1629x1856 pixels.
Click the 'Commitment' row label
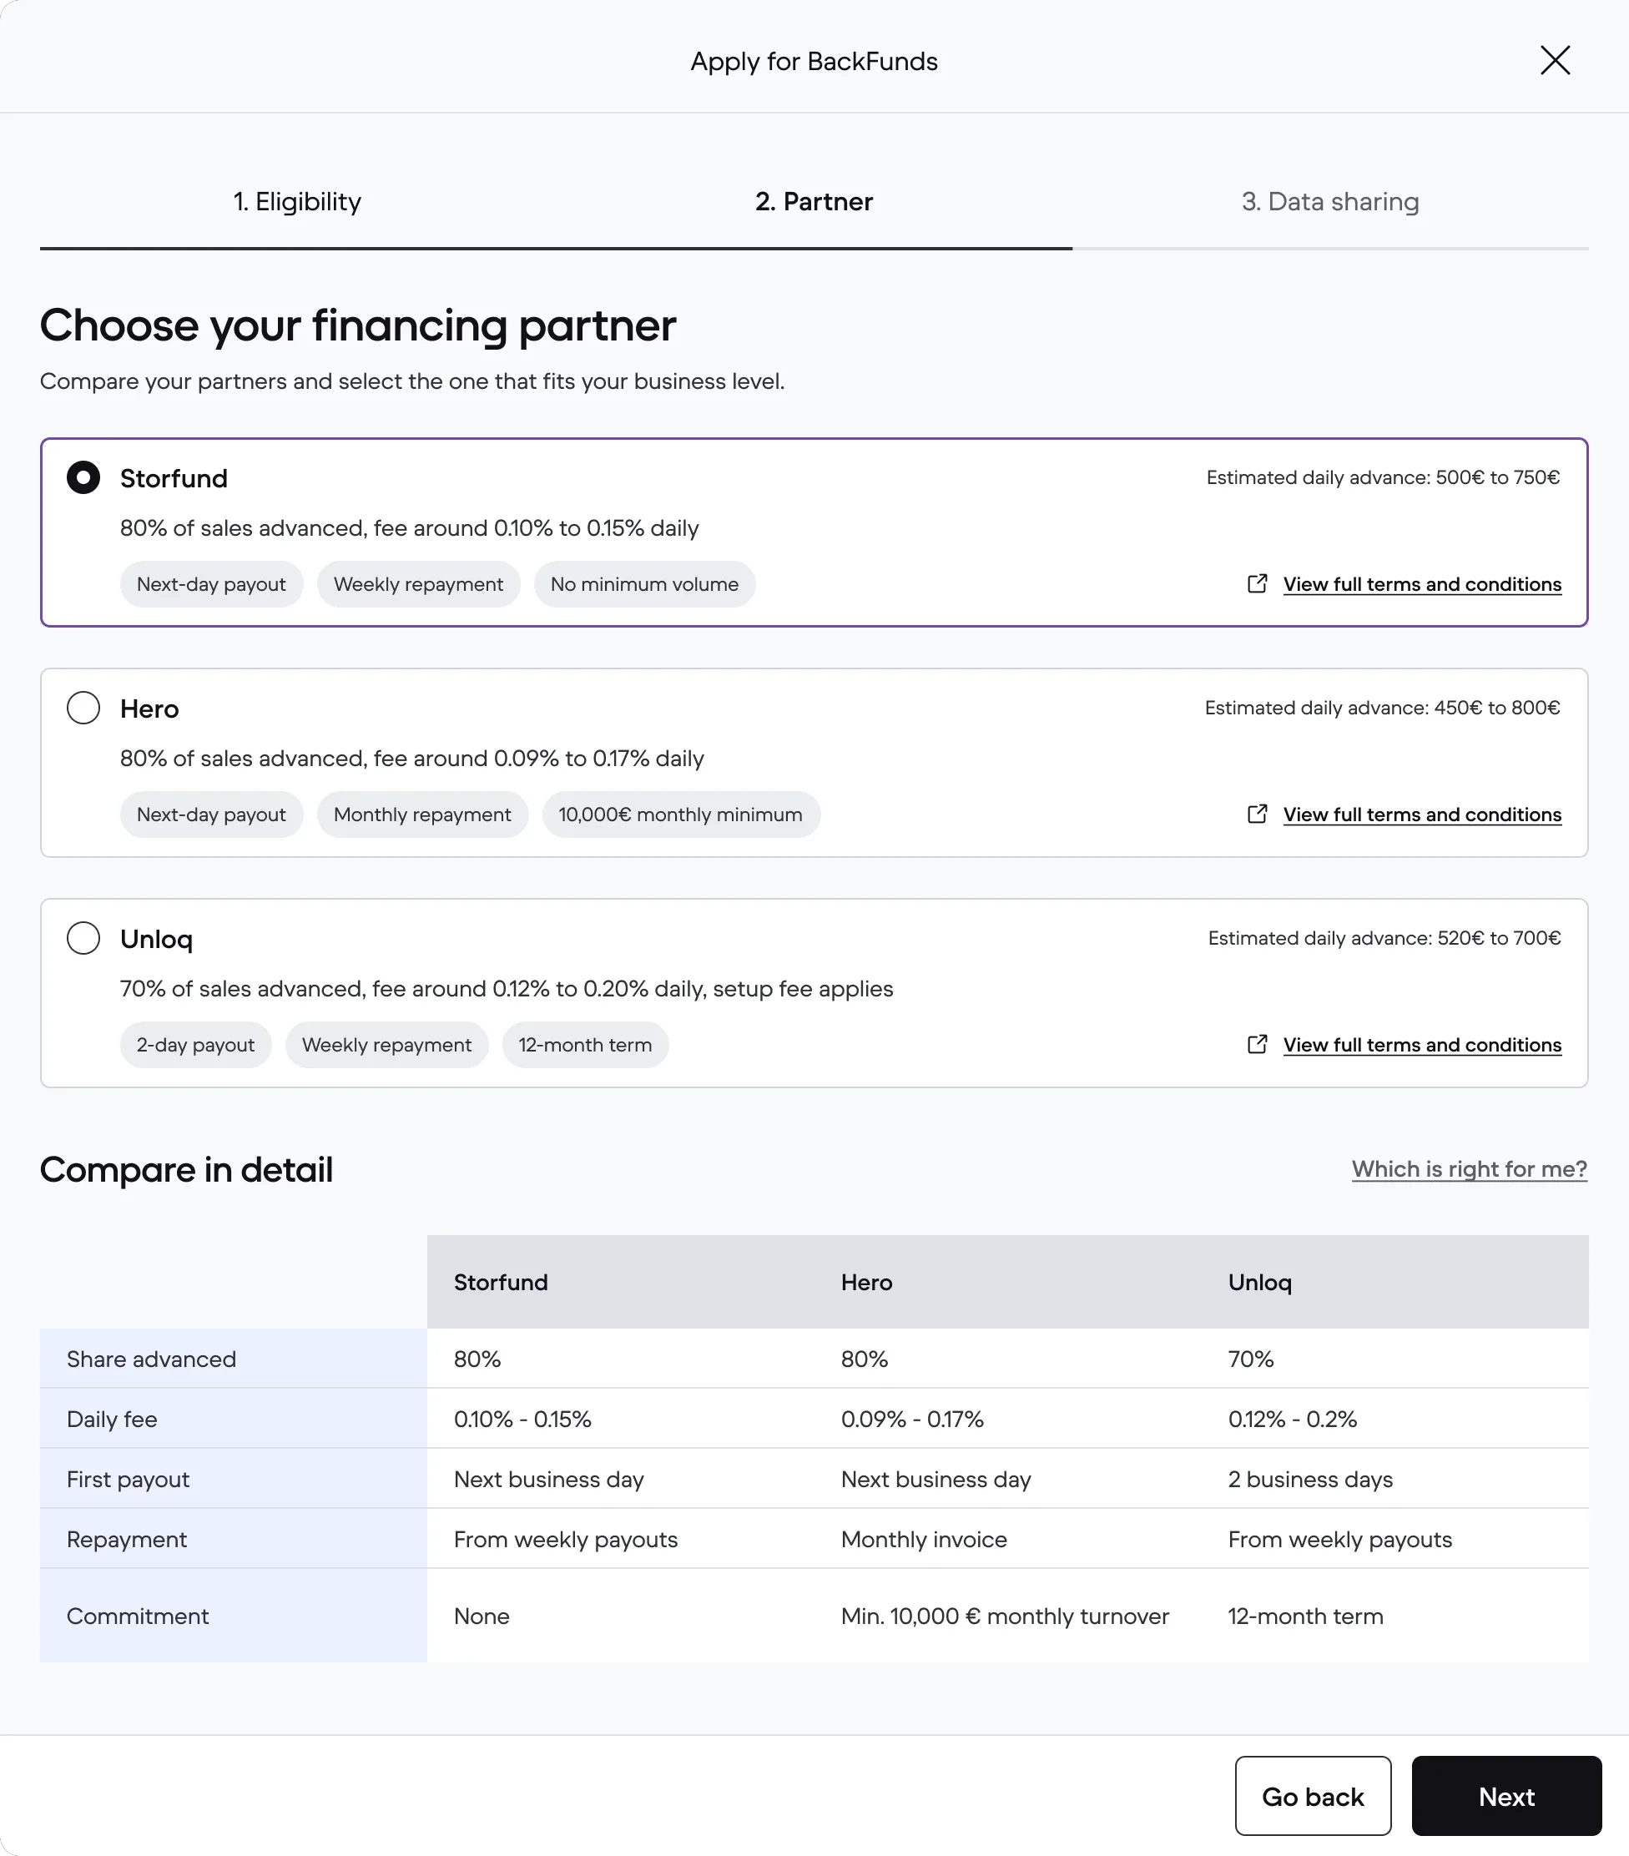(138, 1616)
